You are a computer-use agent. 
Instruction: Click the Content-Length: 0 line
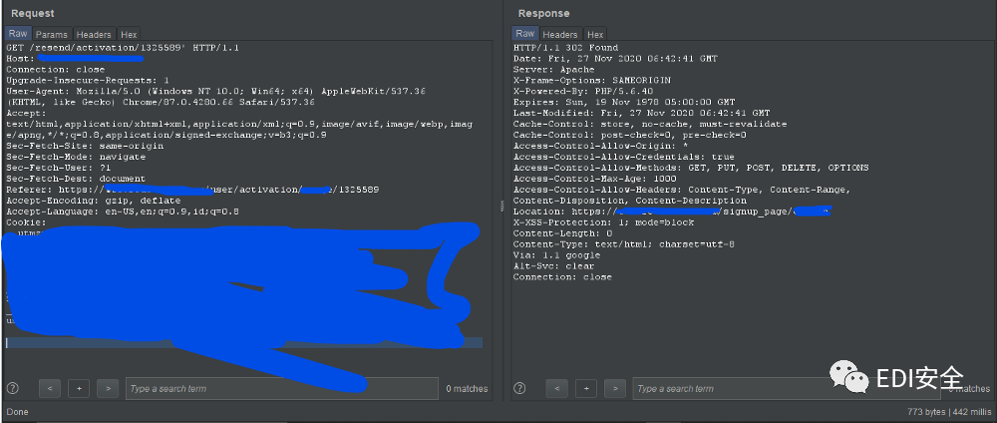click(563, 233)
